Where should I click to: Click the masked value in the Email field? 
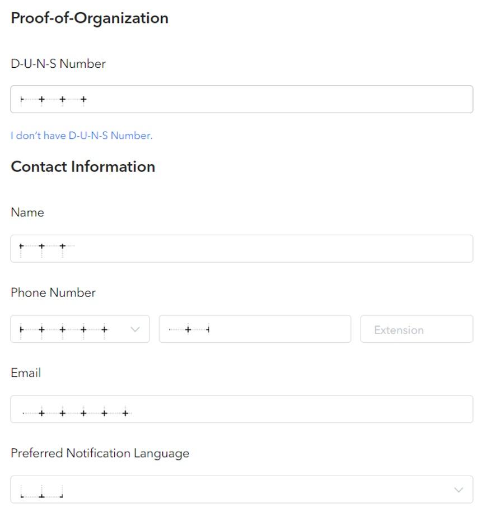[x=76, y=413]
